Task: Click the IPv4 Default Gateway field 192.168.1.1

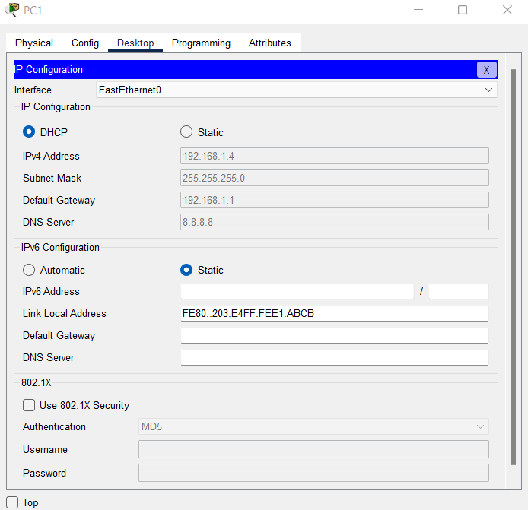Action: [335, 200]
